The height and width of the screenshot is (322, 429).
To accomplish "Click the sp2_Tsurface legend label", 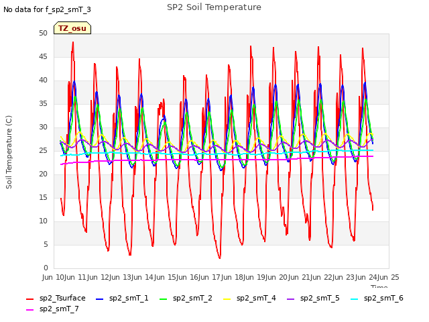I will point(62,298).
